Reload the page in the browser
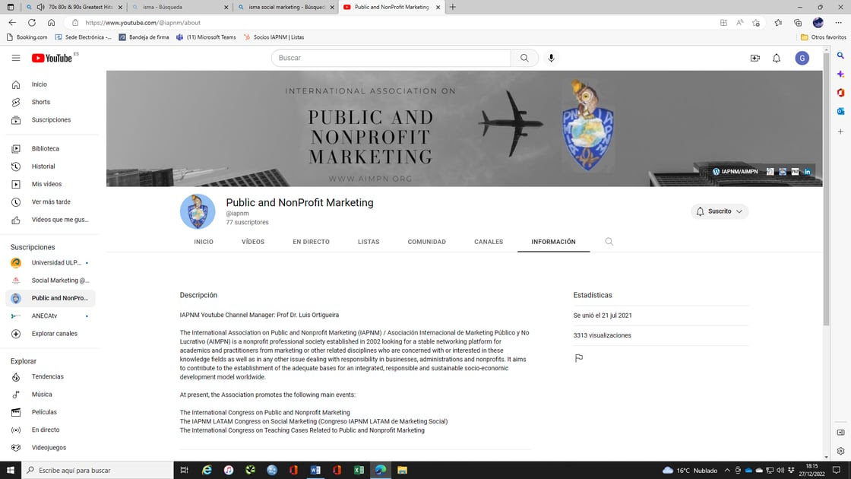The image size is (851, 479). pos(32,23)
